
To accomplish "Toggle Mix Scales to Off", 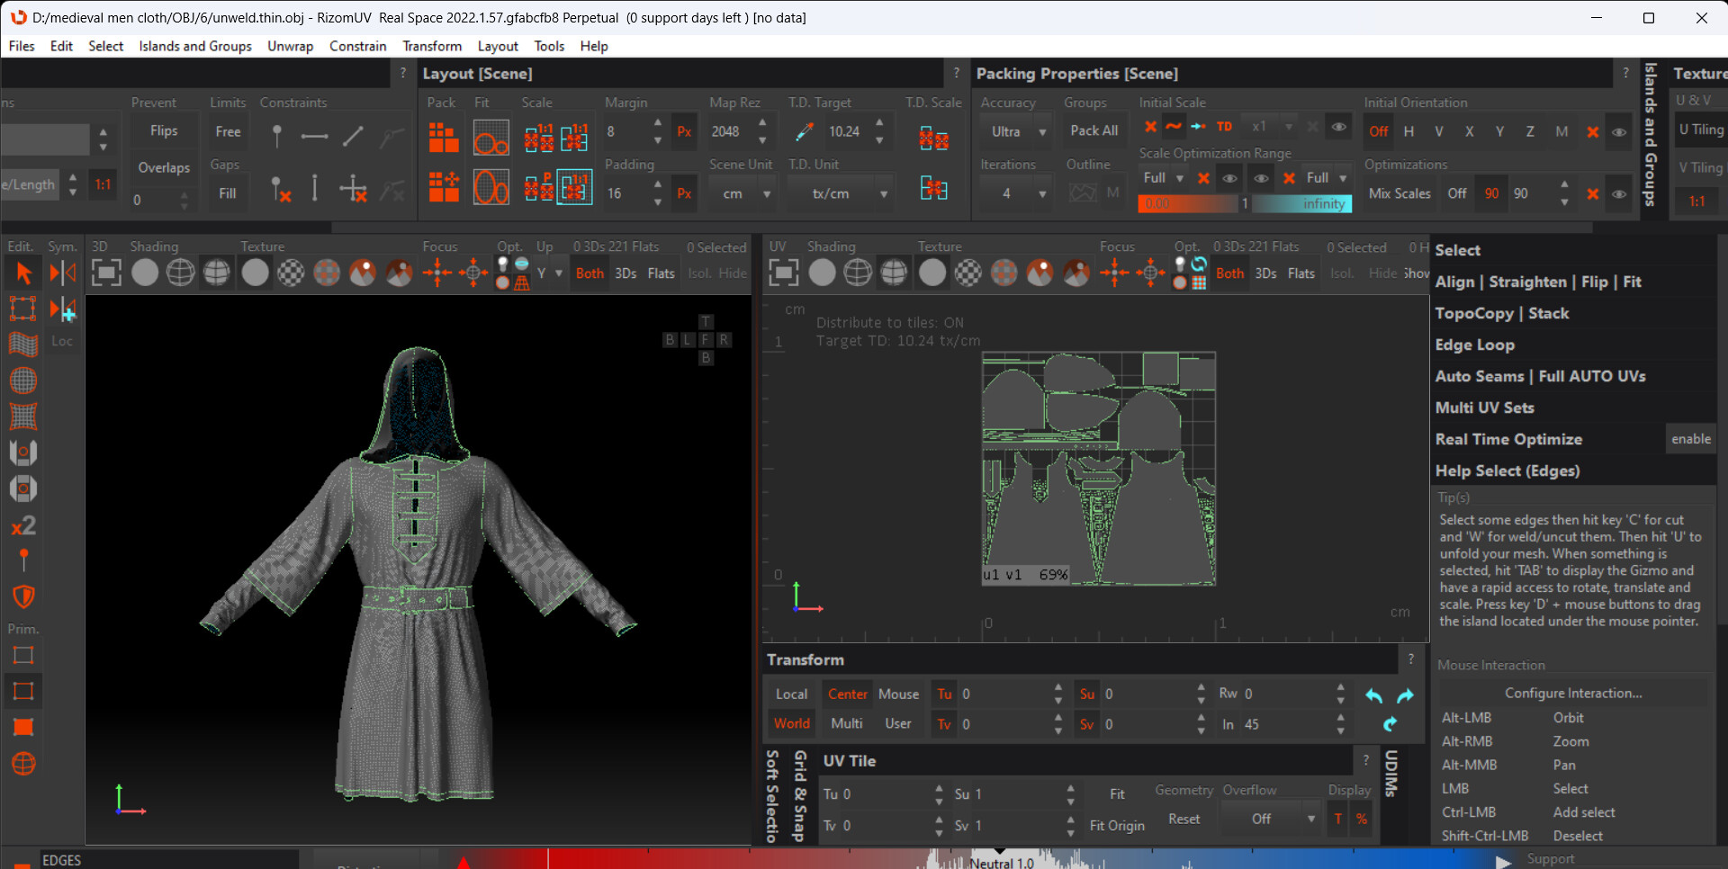I will [x=1458, y=193].
